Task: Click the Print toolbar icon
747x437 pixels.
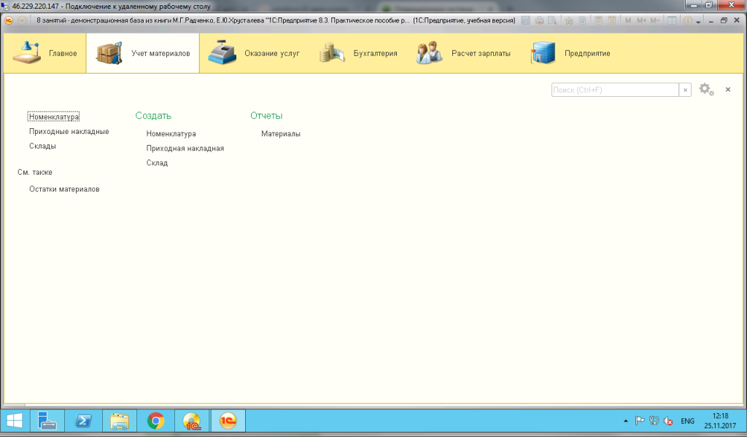Action: (539, 20)
